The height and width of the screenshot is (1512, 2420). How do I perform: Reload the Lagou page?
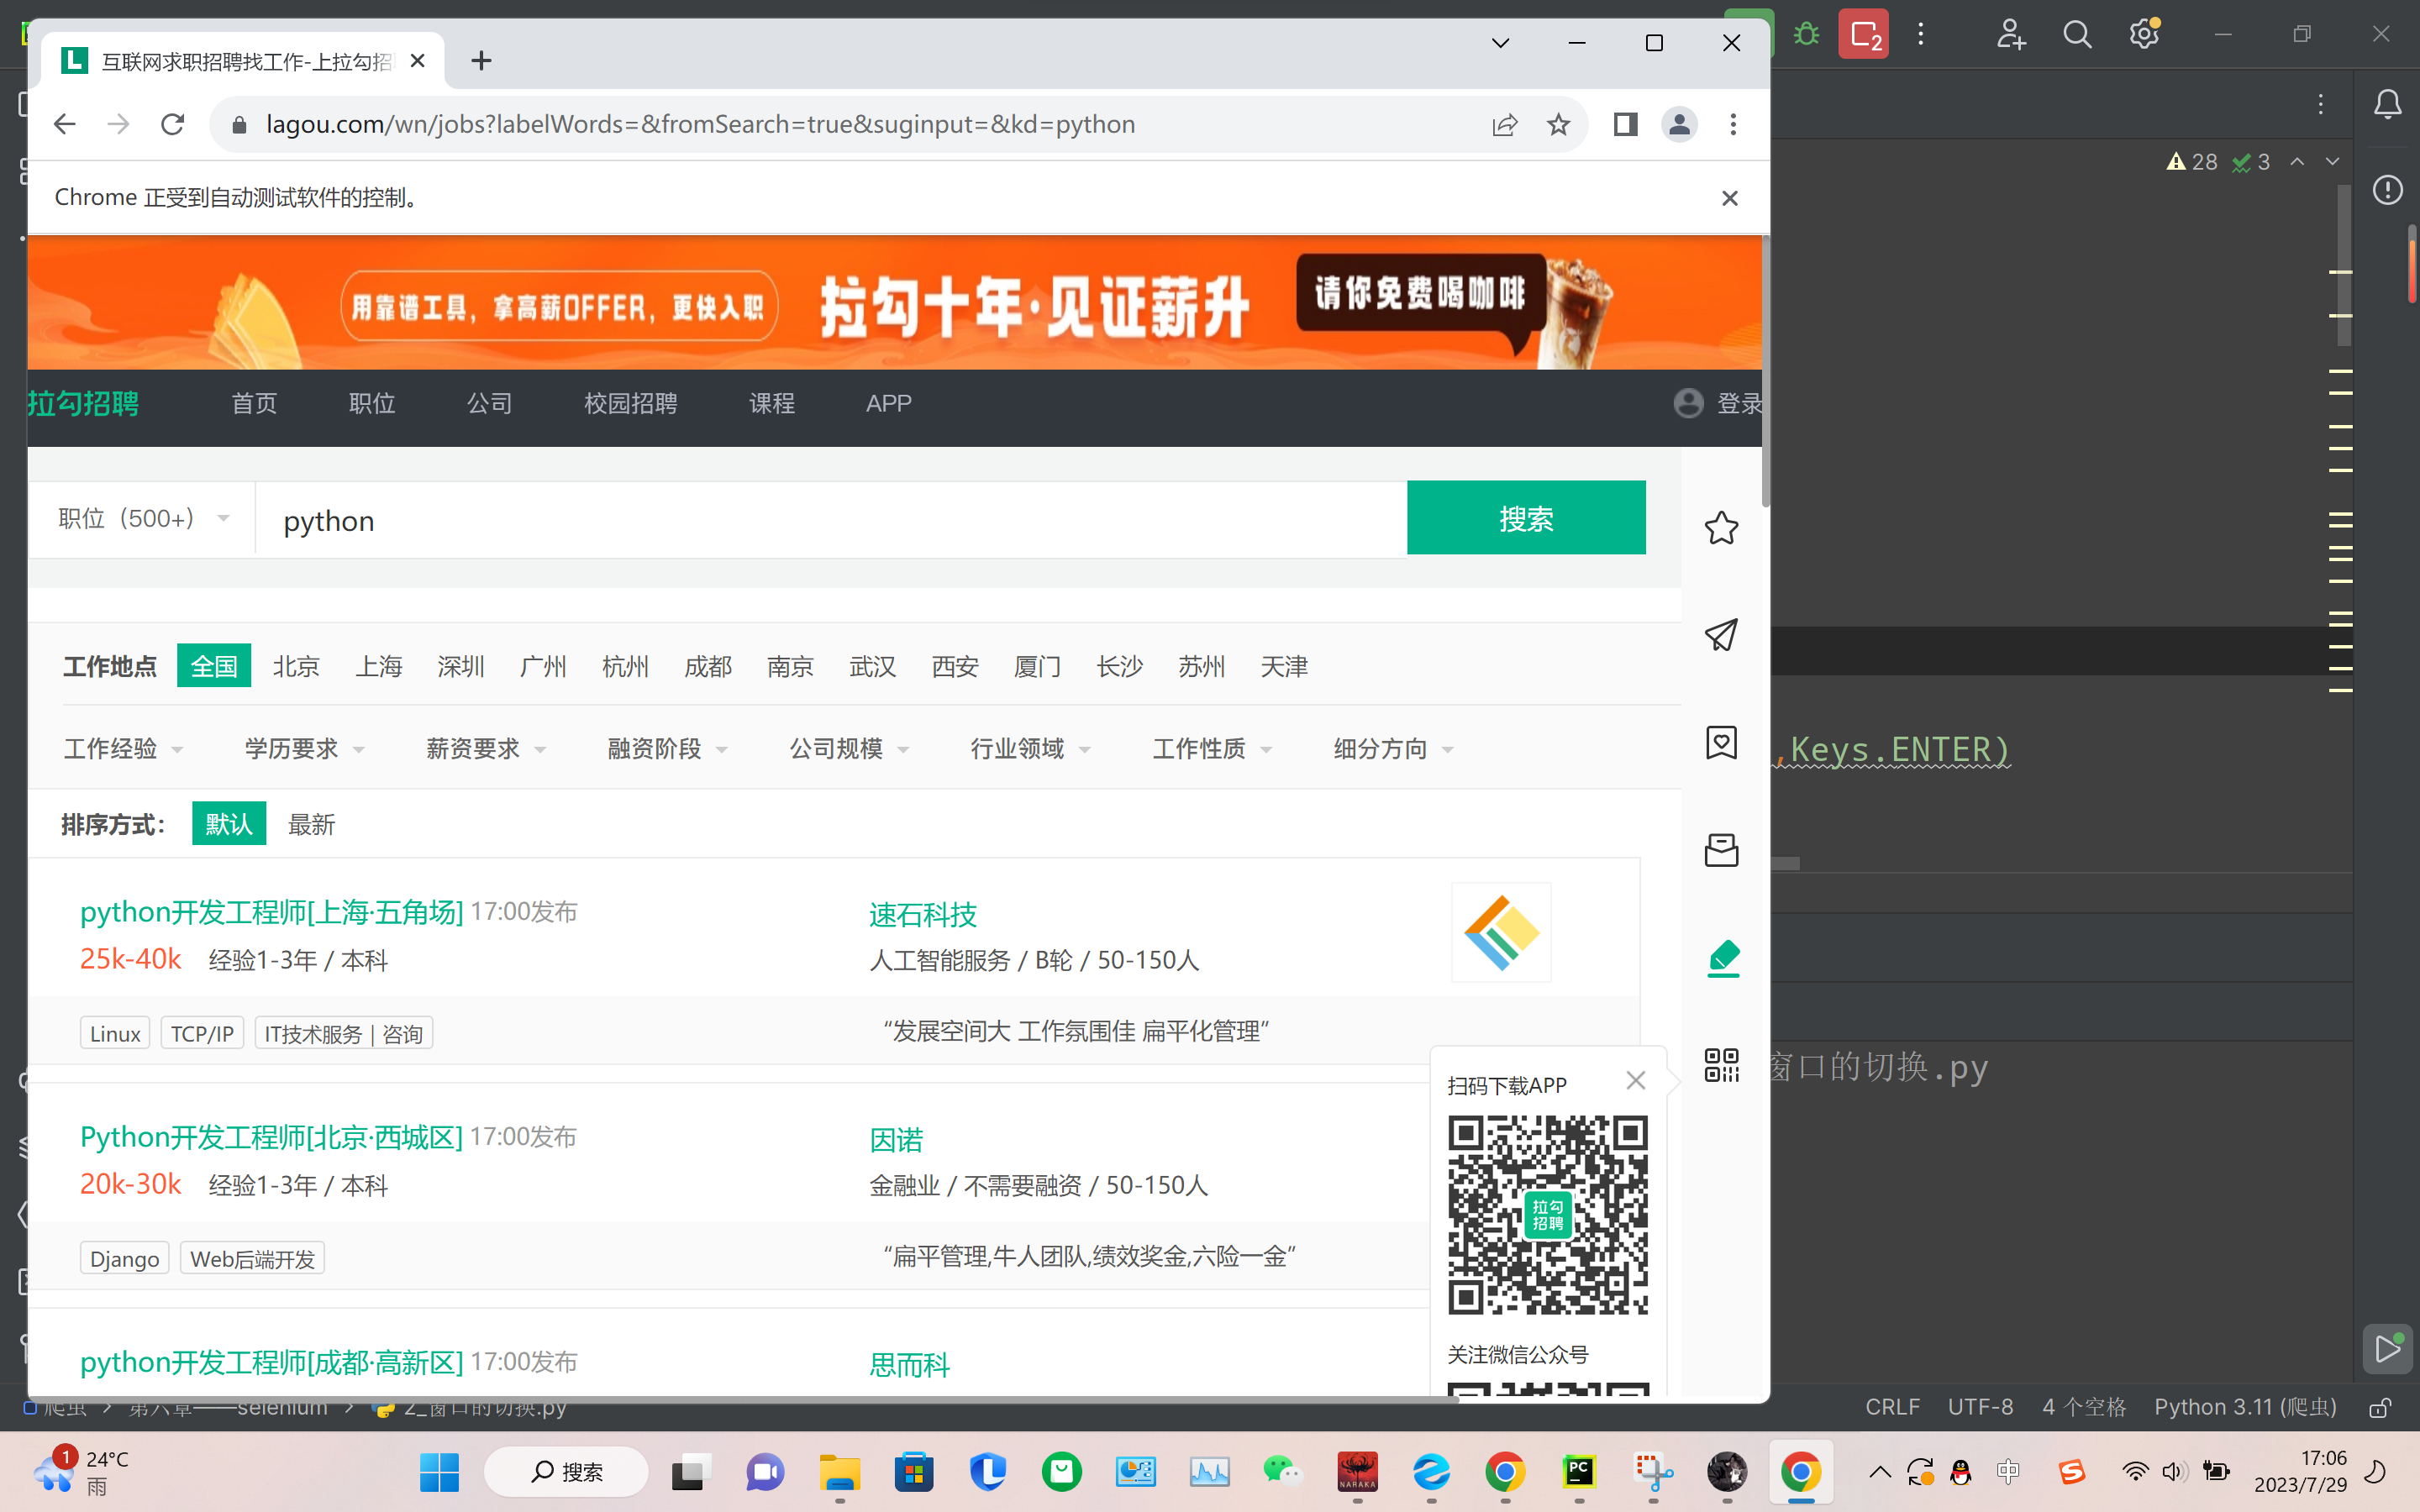173,124
